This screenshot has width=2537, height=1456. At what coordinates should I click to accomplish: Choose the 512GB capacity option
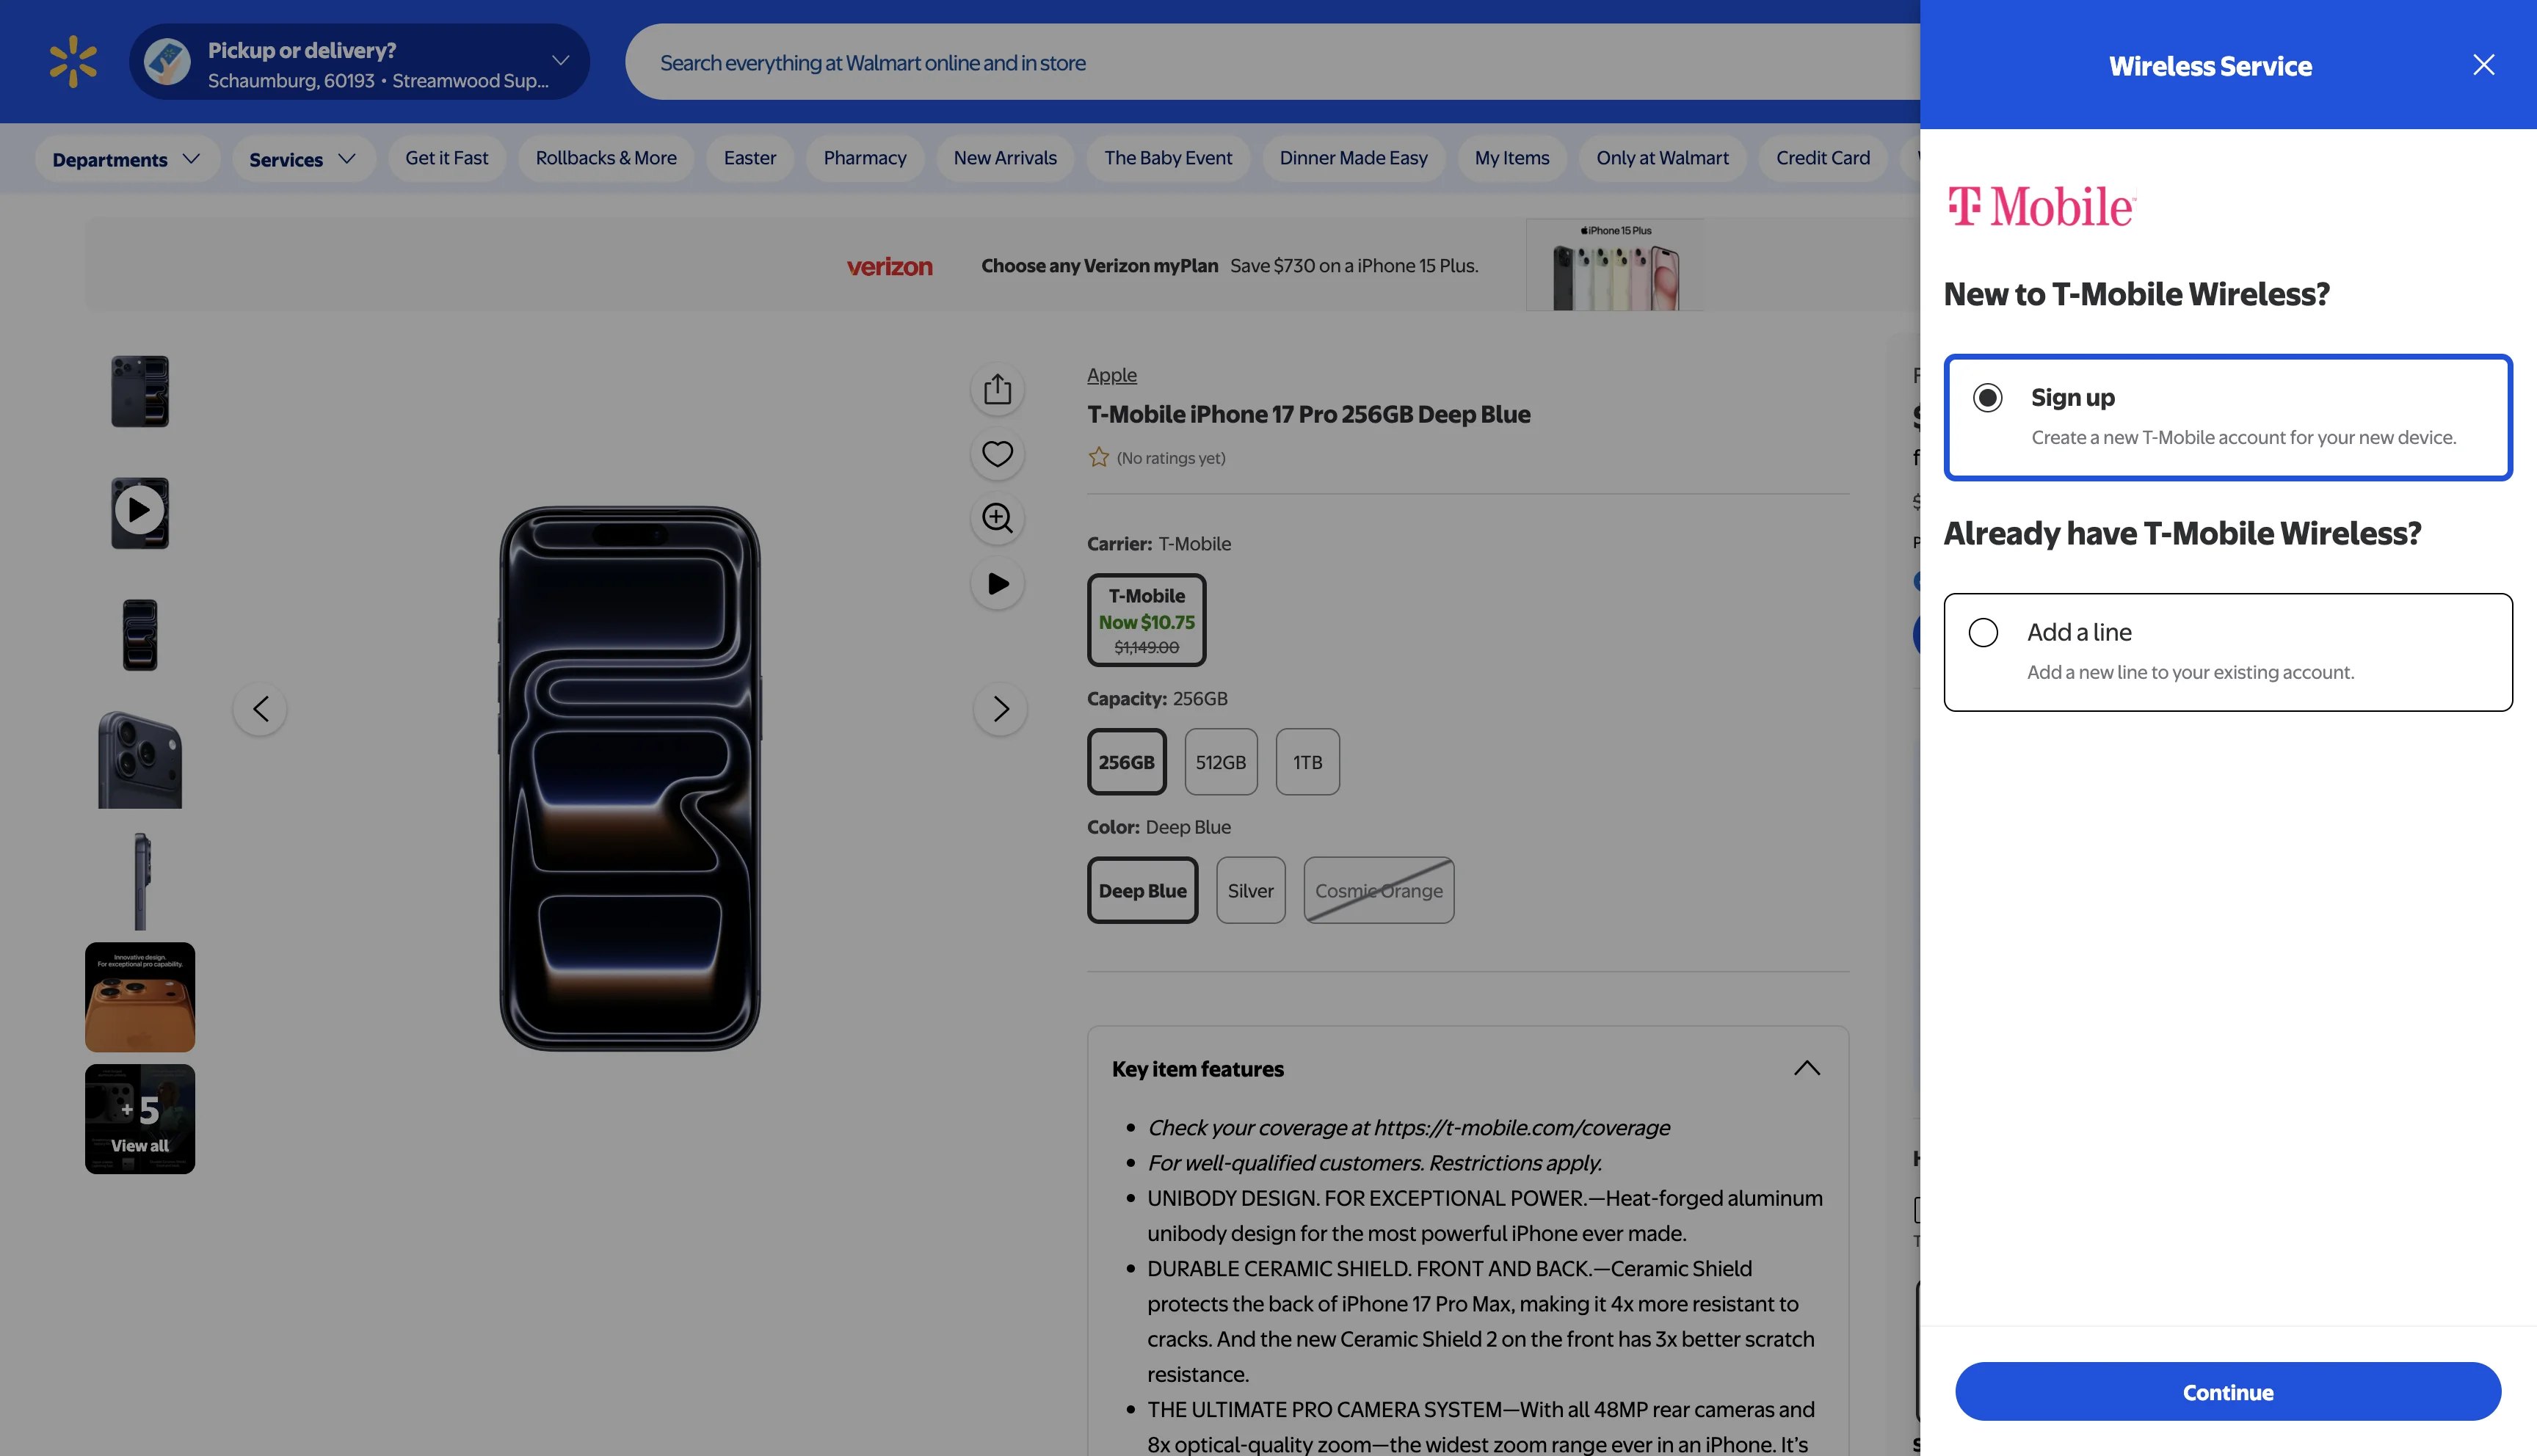(x=1220, y=762)
